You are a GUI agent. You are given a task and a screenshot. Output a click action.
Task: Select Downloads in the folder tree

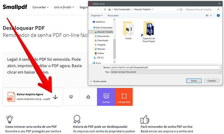pos(101,40)
